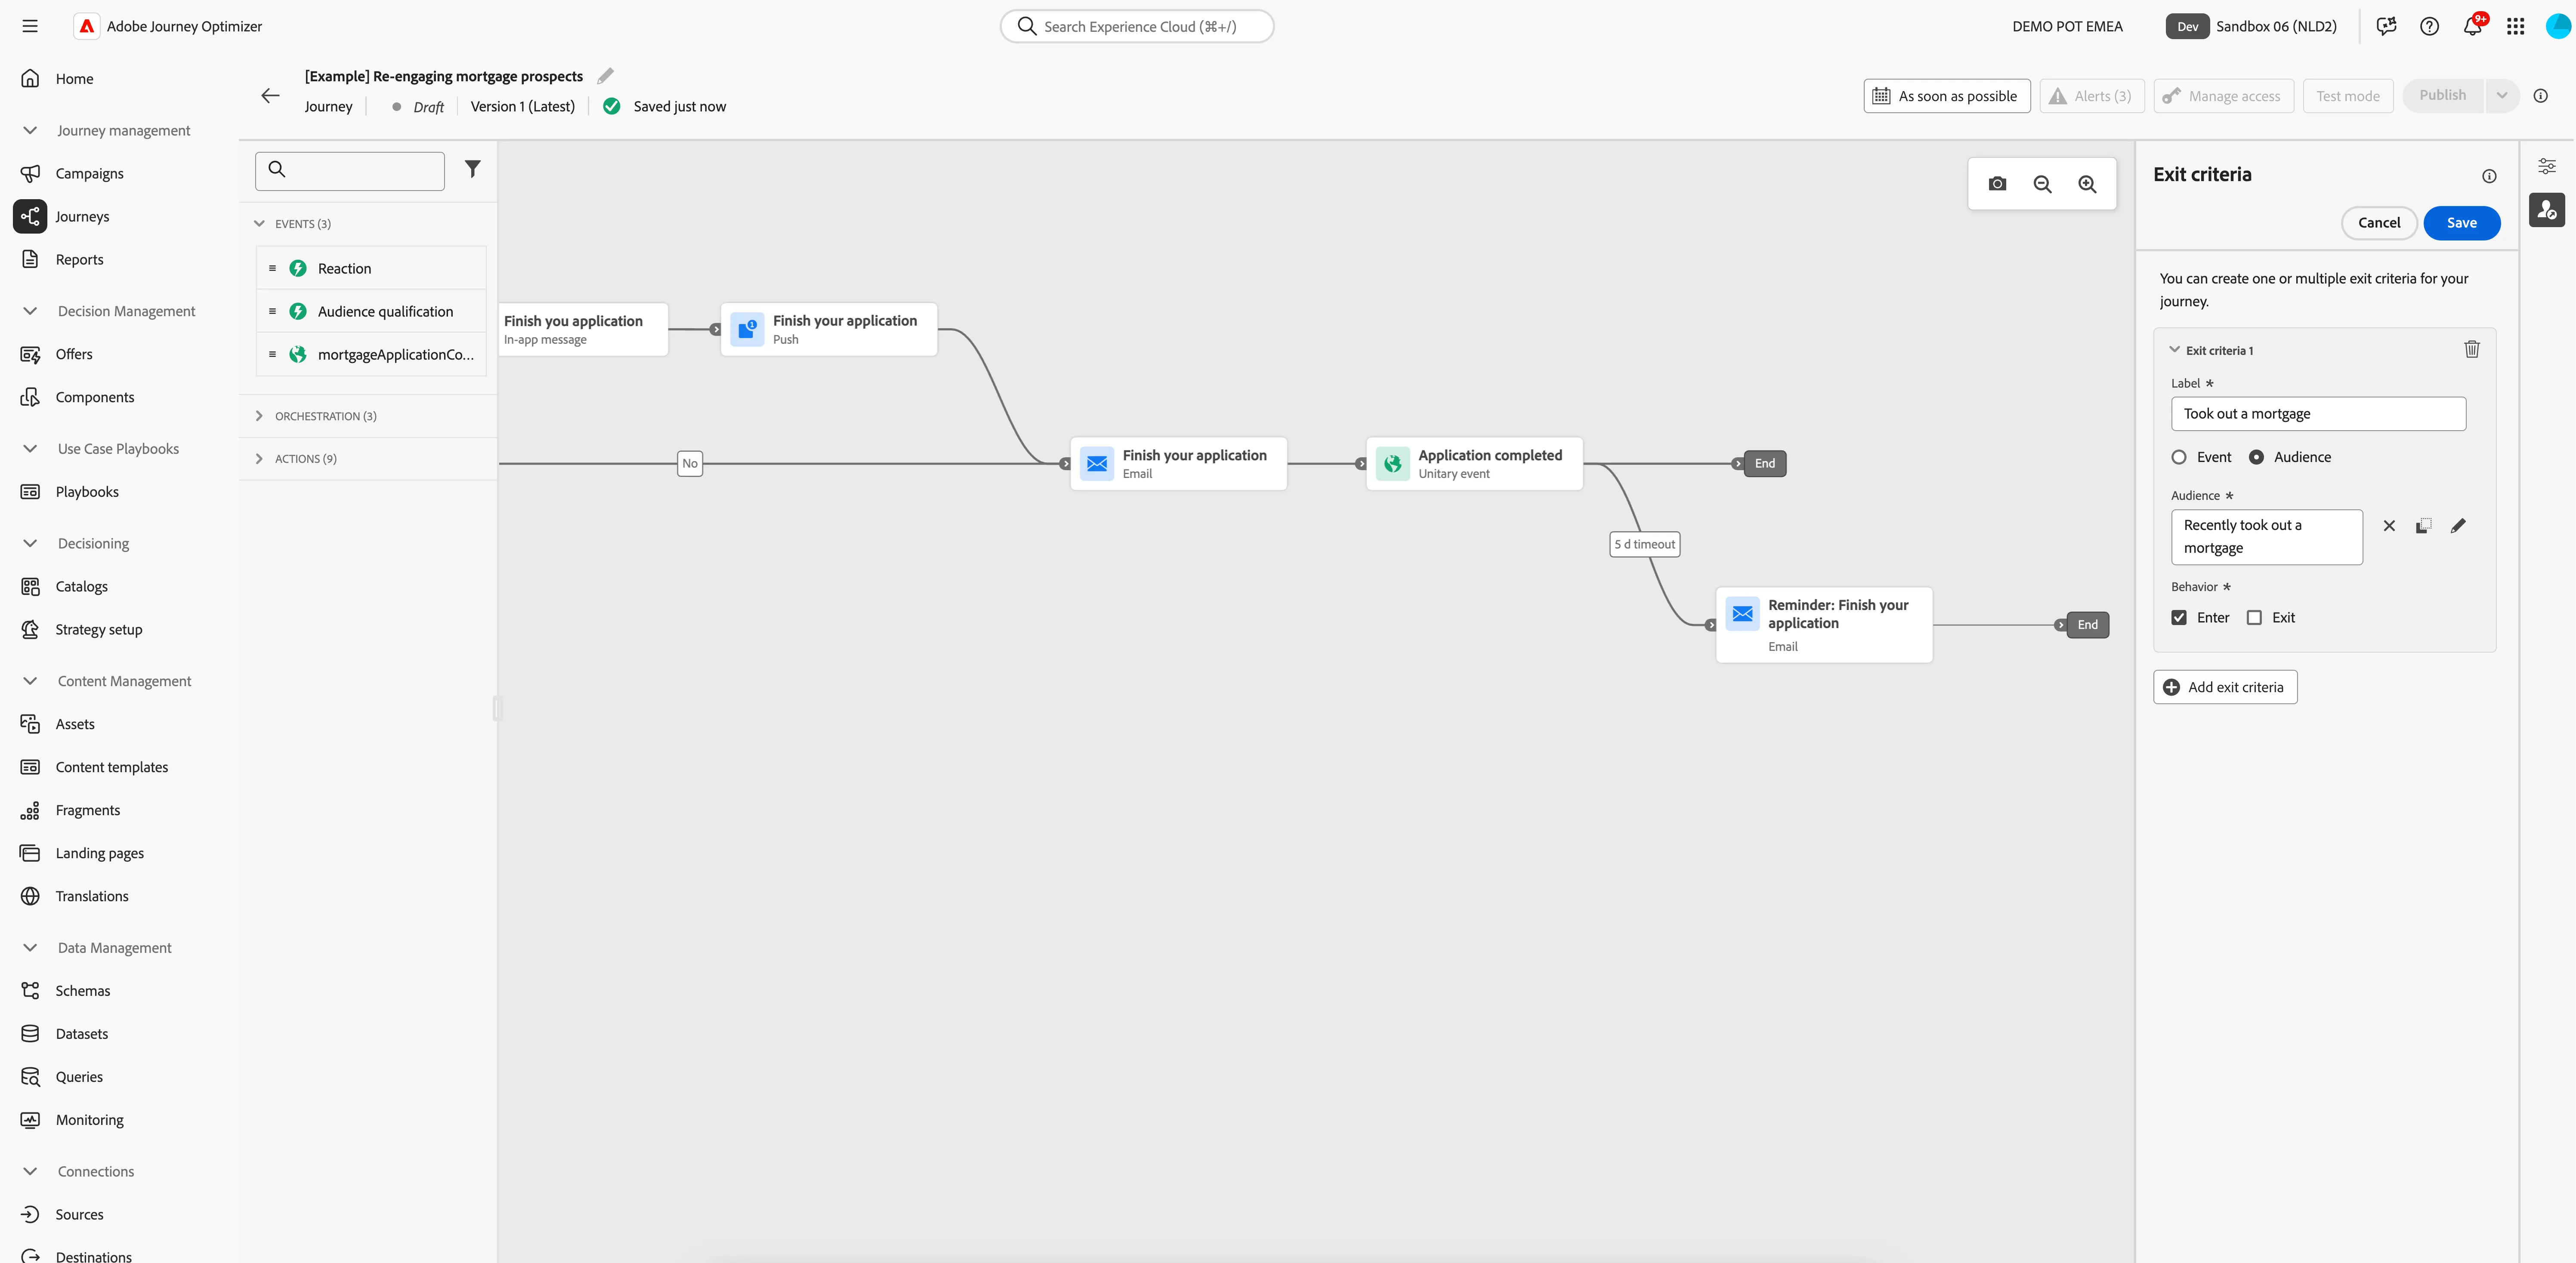Open Reports in the sidebar
The width and height of the screenshot is (2576, 1263).
coord(79,260)
